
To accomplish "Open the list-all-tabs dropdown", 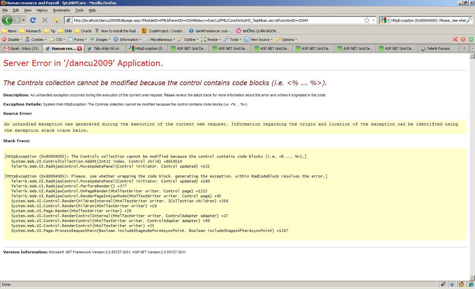I will tap(472, 48).
